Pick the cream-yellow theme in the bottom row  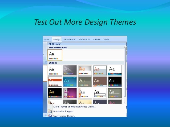point(85,102)
